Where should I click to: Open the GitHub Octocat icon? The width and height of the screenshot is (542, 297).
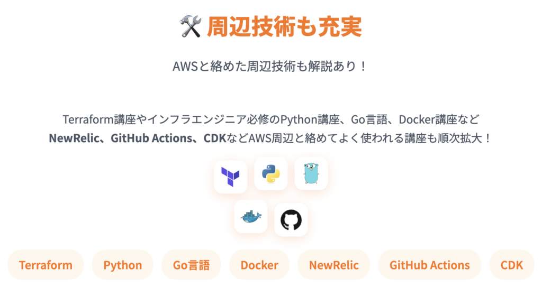(291, 219)
